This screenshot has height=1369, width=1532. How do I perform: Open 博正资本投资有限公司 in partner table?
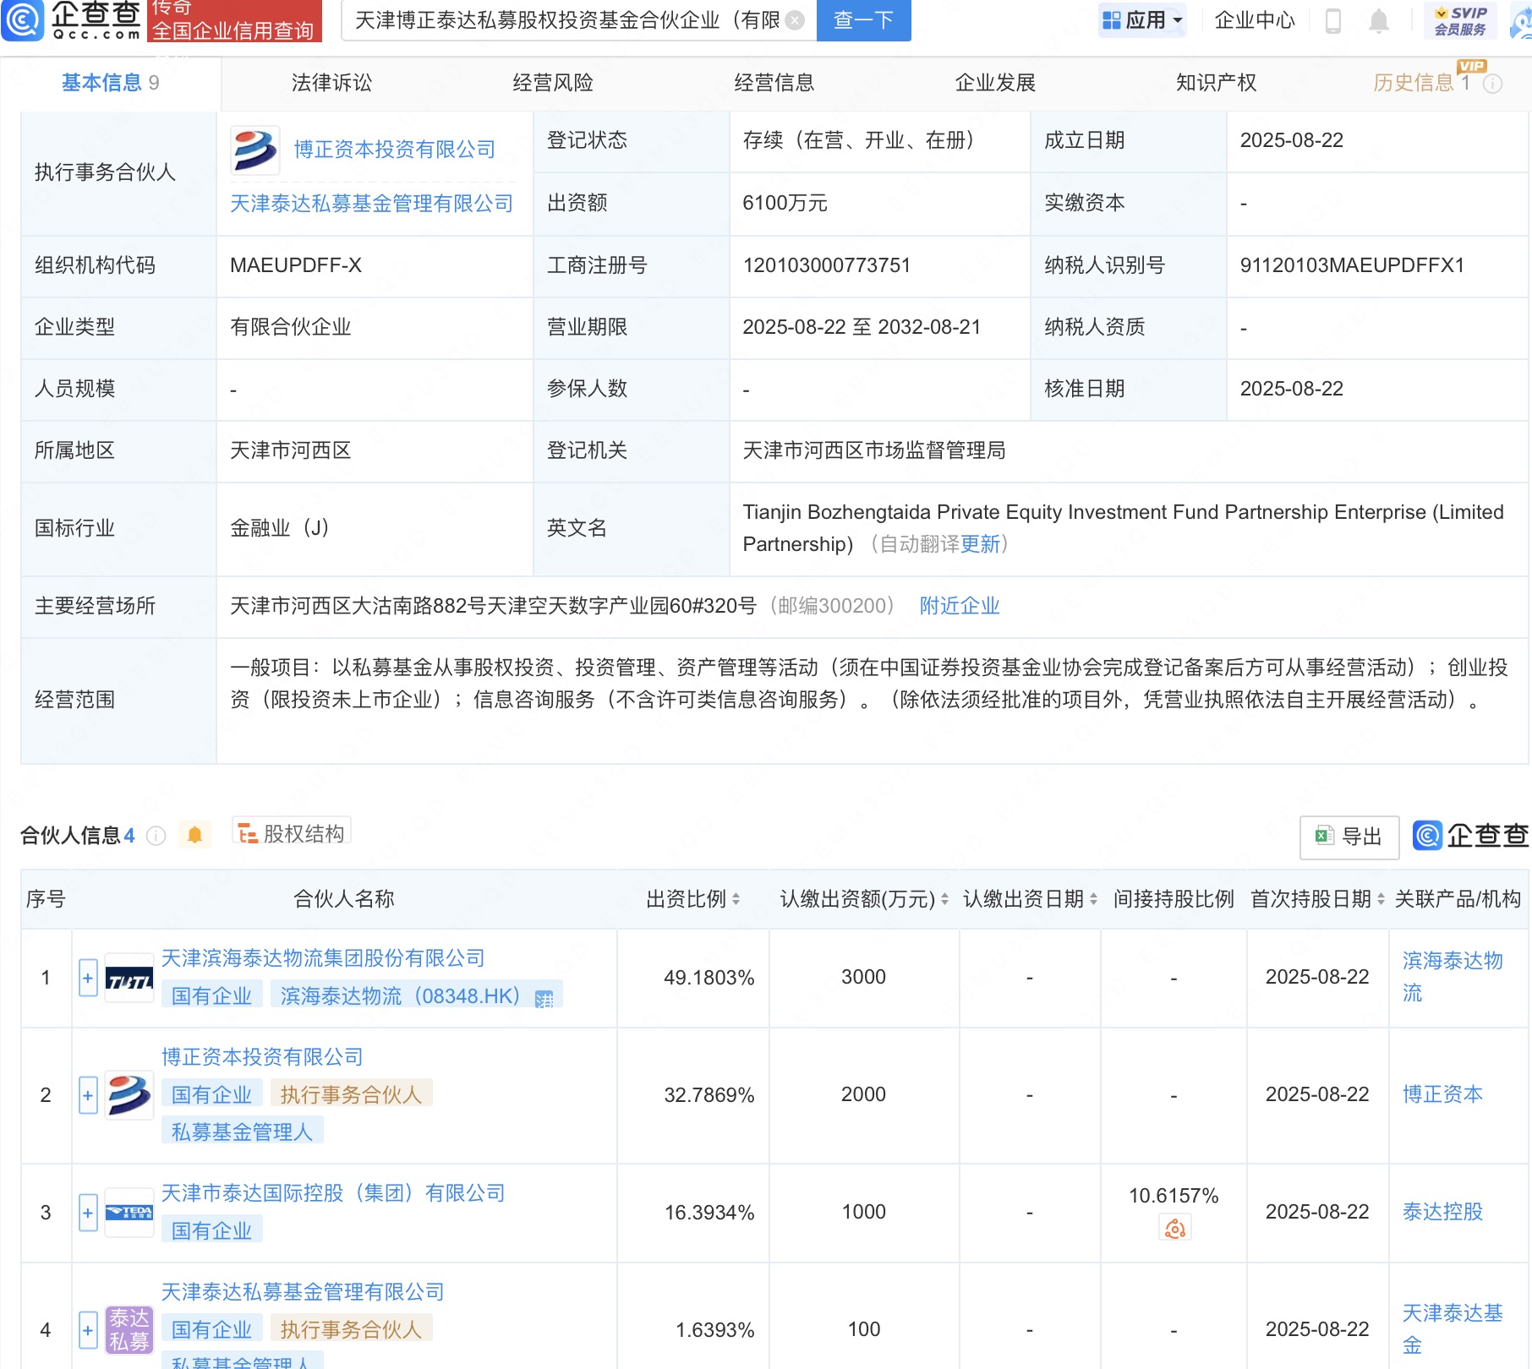[262, 1057]
